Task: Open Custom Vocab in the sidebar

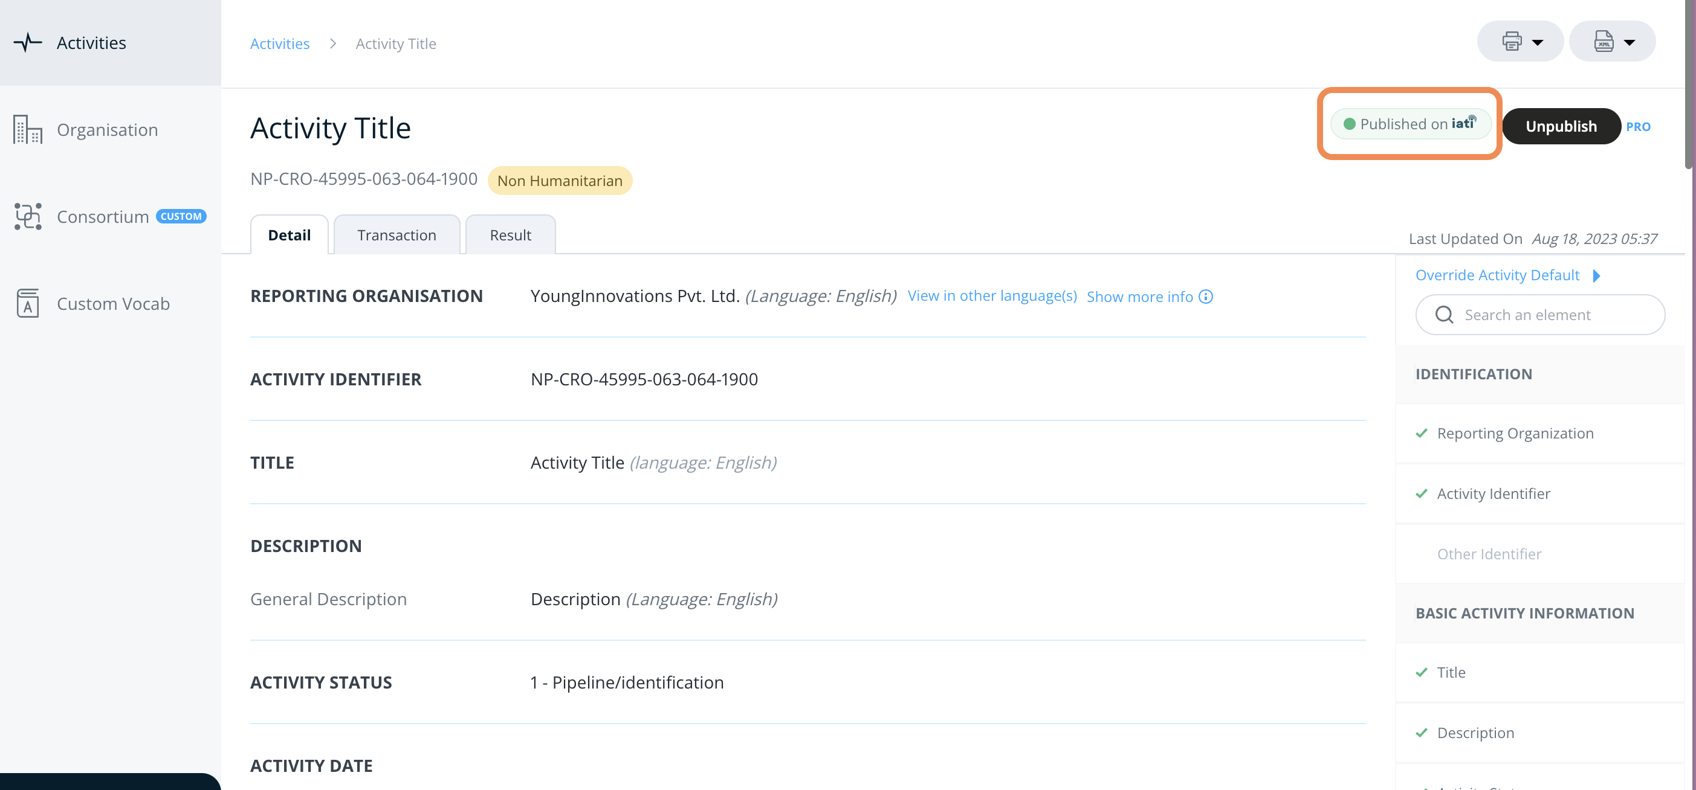Action: coord(111,303)
